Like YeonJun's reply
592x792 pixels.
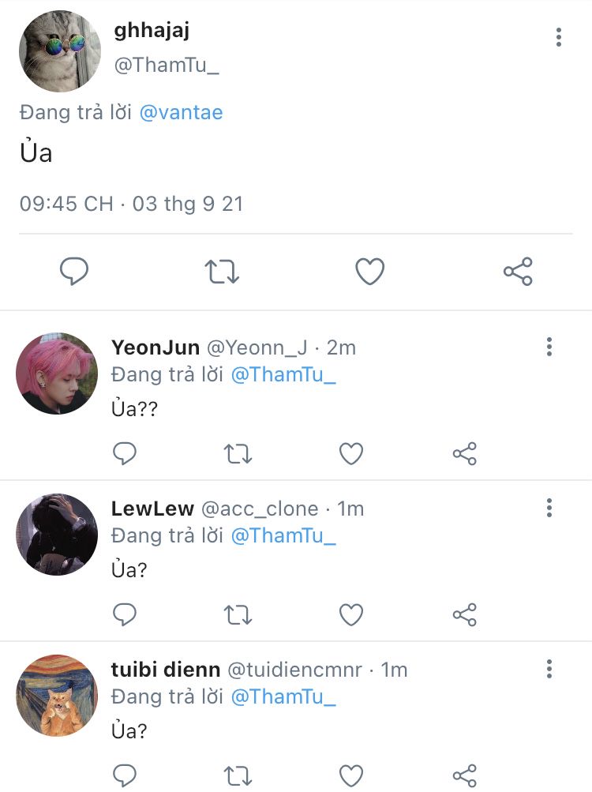point(351,453)
